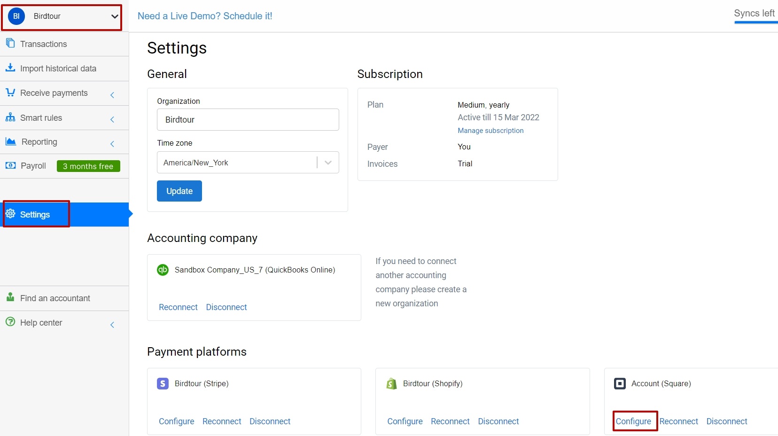The image size is (778, 436).
Task: Collapse the Reporting submenu chevron
Action: [112, 144]
